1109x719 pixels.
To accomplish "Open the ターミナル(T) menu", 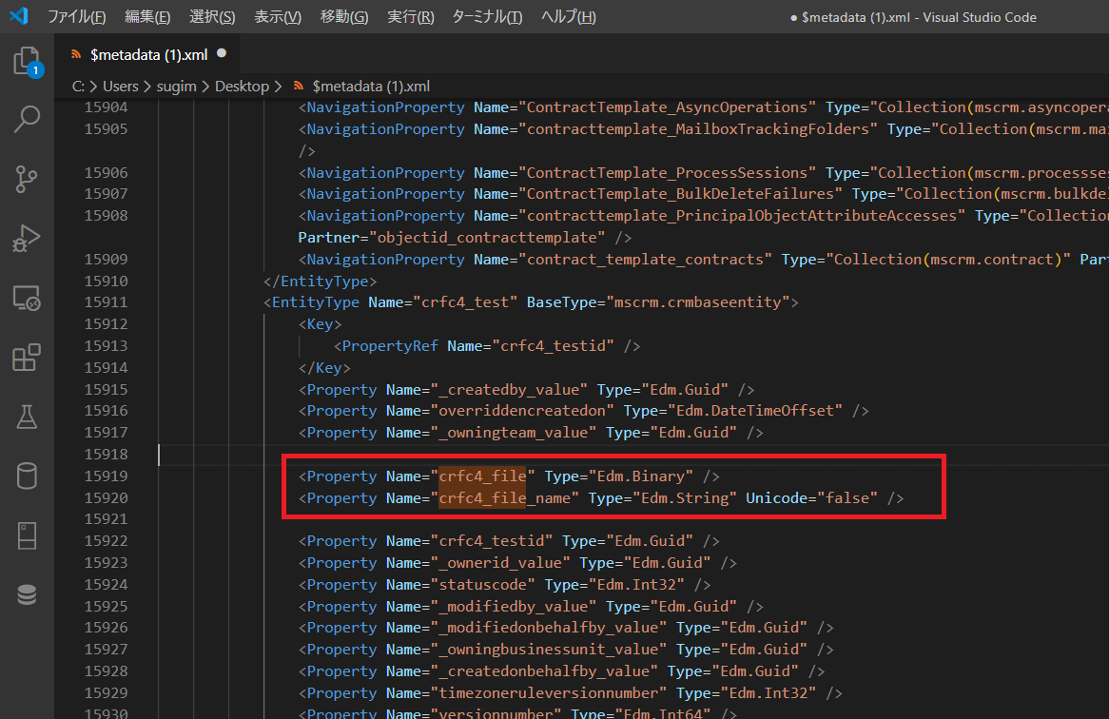I will tap(486, 17).
